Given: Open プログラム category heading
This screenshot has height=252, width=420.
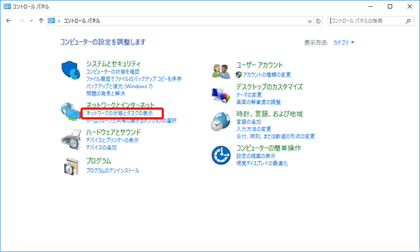Looking at the screenshot, I should pyautogui.click(x=99, y=161).
